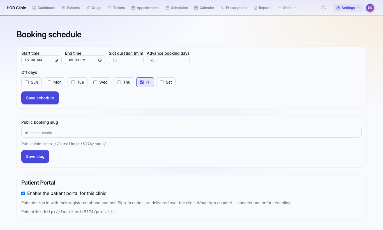
Task: Open the DO user avatar
Action: click(370, 8)
